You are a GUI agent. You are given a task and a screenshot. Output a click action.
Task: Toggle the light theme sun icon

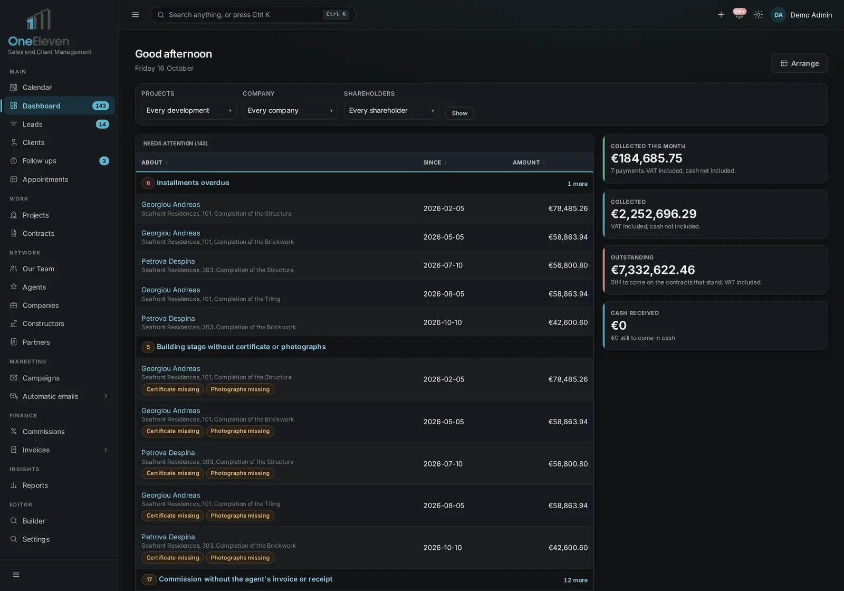(x=758, y=15)
